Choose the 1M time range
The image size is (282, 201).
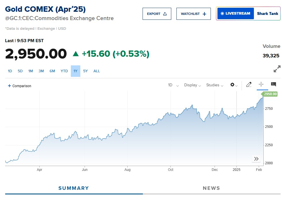tap(31, 71)
